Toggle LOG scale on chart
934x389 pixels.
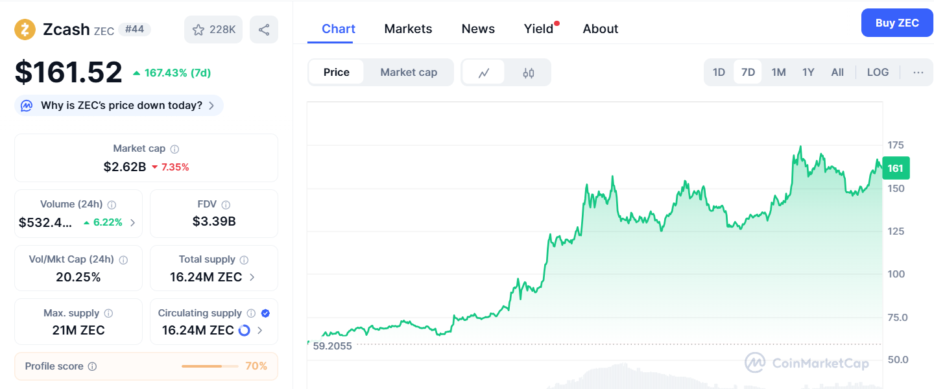[878, 73]
